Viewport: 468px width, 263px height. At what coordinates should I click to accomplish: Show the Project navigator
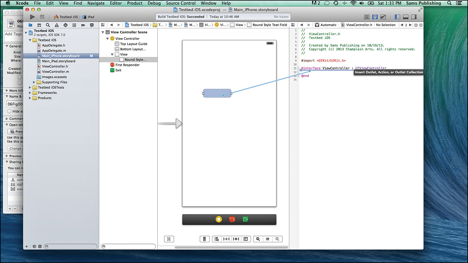point(30,25)
